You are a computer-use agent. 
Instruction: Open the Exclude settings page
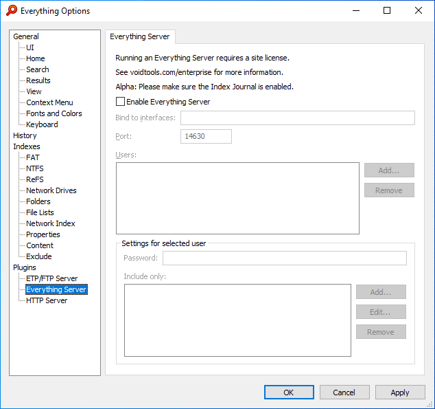[39, 256]
